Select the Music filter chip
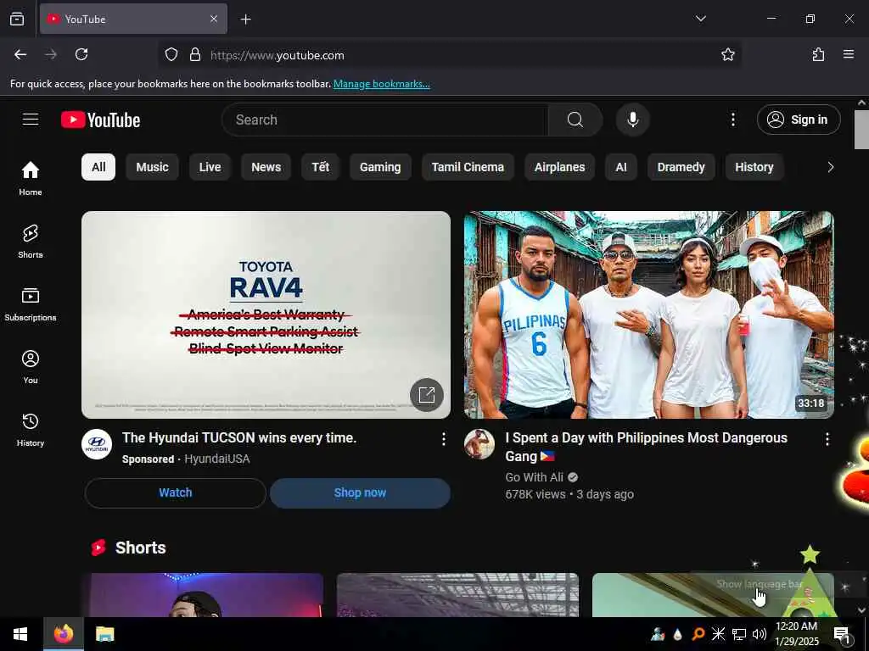The width and height of the screenshot is (869, 651). coord(153,167)
